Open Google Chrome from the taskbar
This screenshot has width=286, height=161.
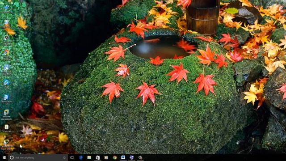pyautogui.click(x=114, y=157)
